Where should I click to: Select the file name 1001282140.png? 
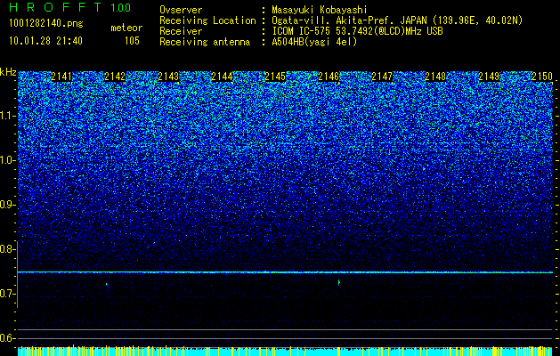pyautogui.click(x=46, y=24)
